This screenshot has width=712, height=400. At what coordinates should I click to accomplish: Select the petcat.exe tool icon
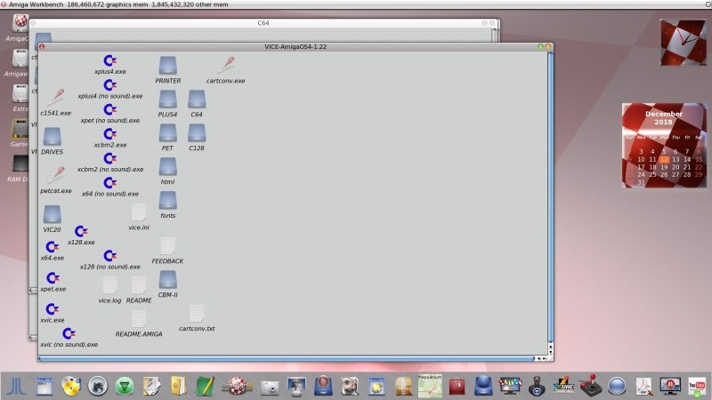tap(57, 175)
